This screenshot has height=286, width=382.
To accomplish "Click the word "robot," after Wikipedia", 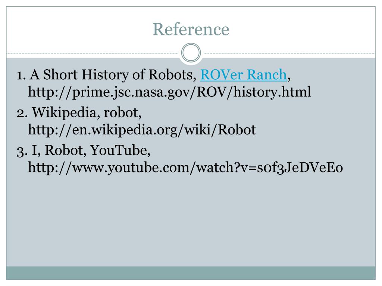I will pyautogui.click(x=122, y=113).
